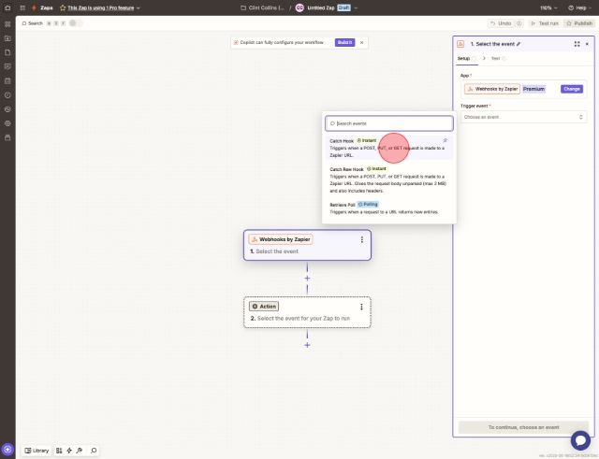Click the Test run button
599x459 pixels.
(x=545, y=23)
